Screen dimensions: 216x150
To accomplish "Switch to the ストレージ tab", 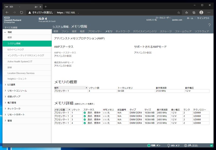I will click(166, 31).
